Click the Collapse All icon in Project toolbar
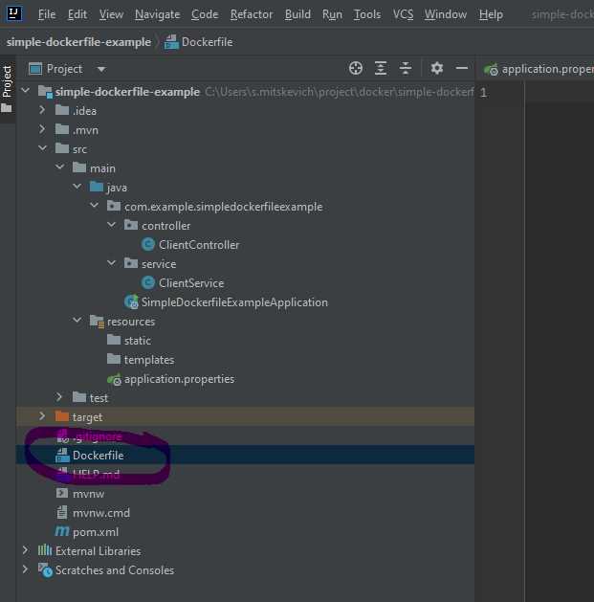 [x=406, y=68]
